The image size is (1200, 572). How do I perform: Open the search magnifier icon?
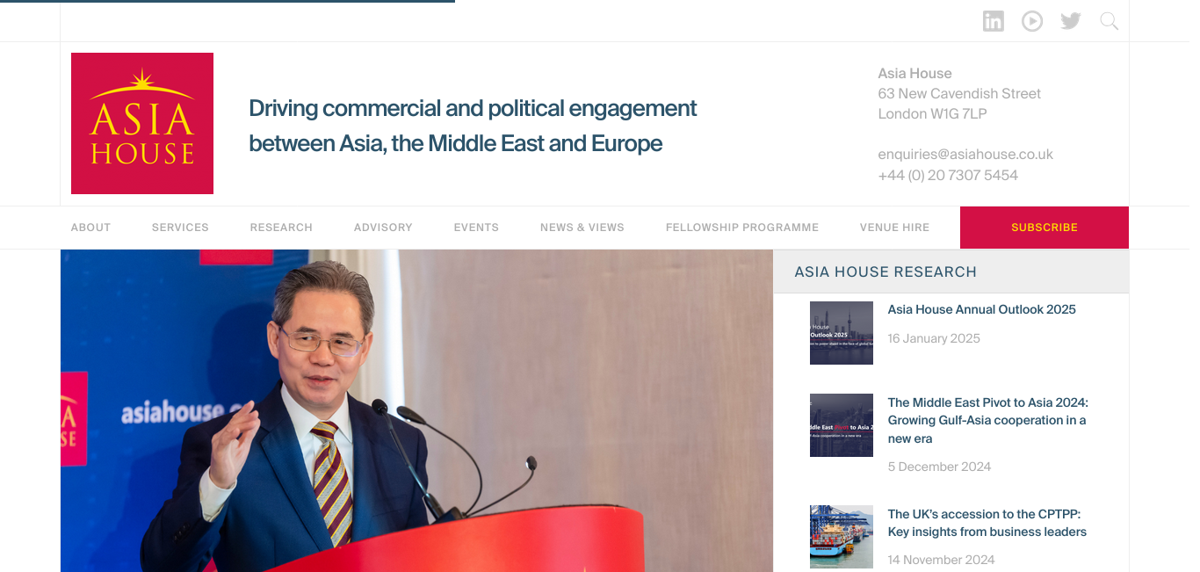point(1110,21)
